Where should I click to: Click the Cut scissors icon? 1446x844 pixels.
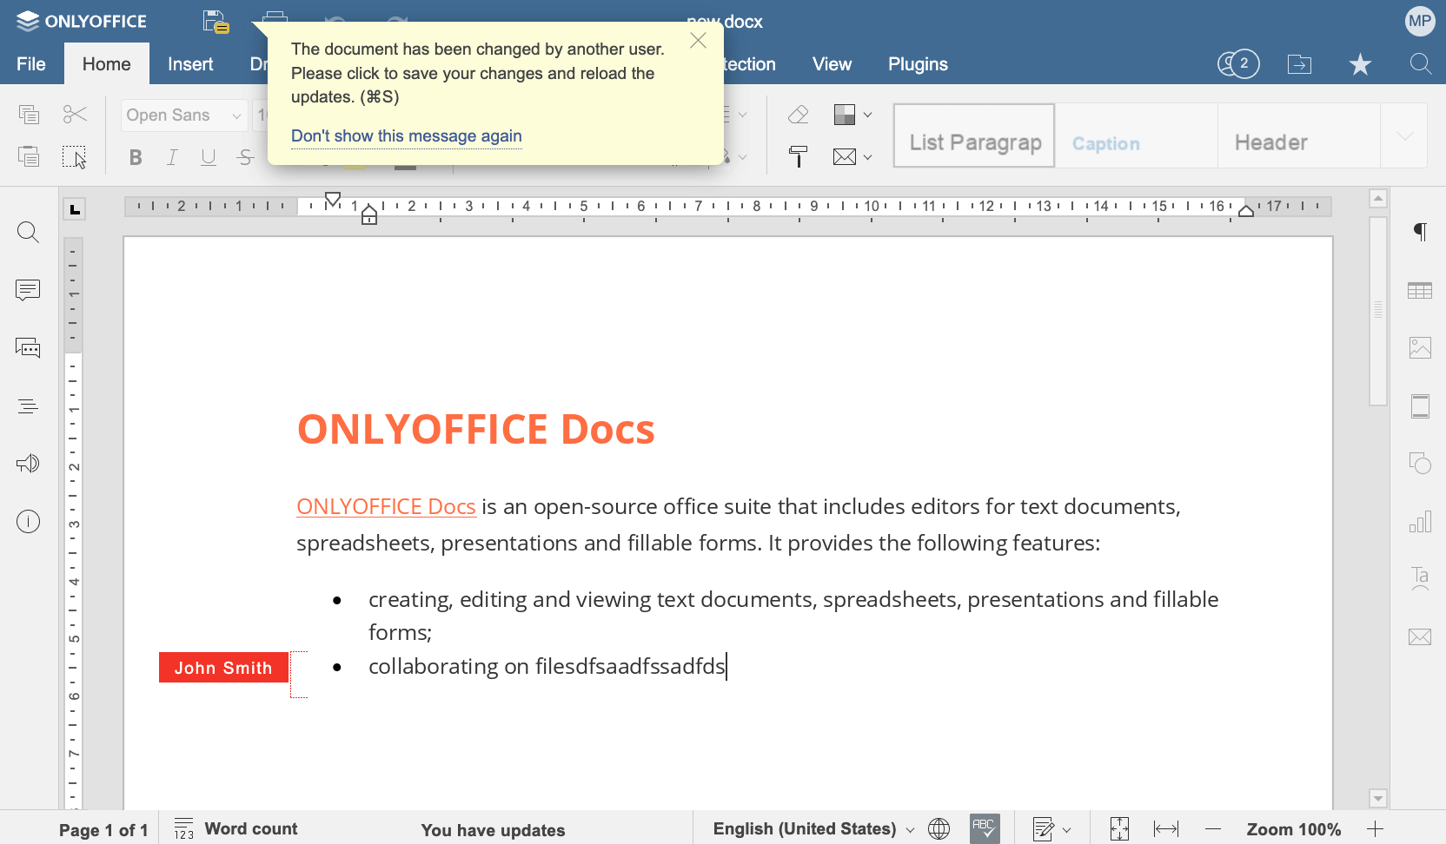(75, 115)
